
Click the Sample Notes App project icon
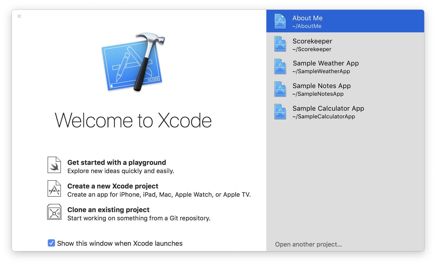coord(280,89)
